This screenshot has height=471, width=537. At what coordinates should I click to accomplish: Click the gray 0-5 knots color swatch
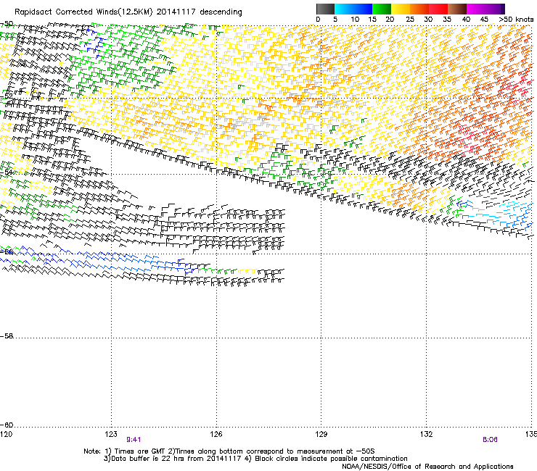coord(325,9)
